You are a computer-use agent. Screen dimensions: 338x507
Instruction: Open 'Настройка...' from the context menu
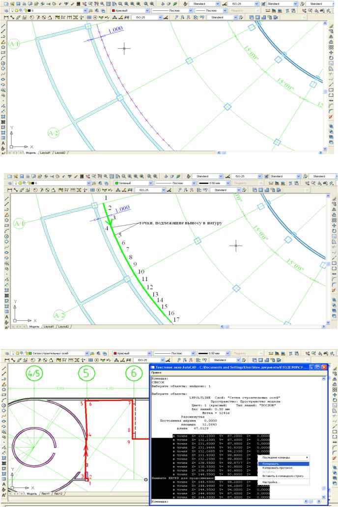click(x=283, y=482)
